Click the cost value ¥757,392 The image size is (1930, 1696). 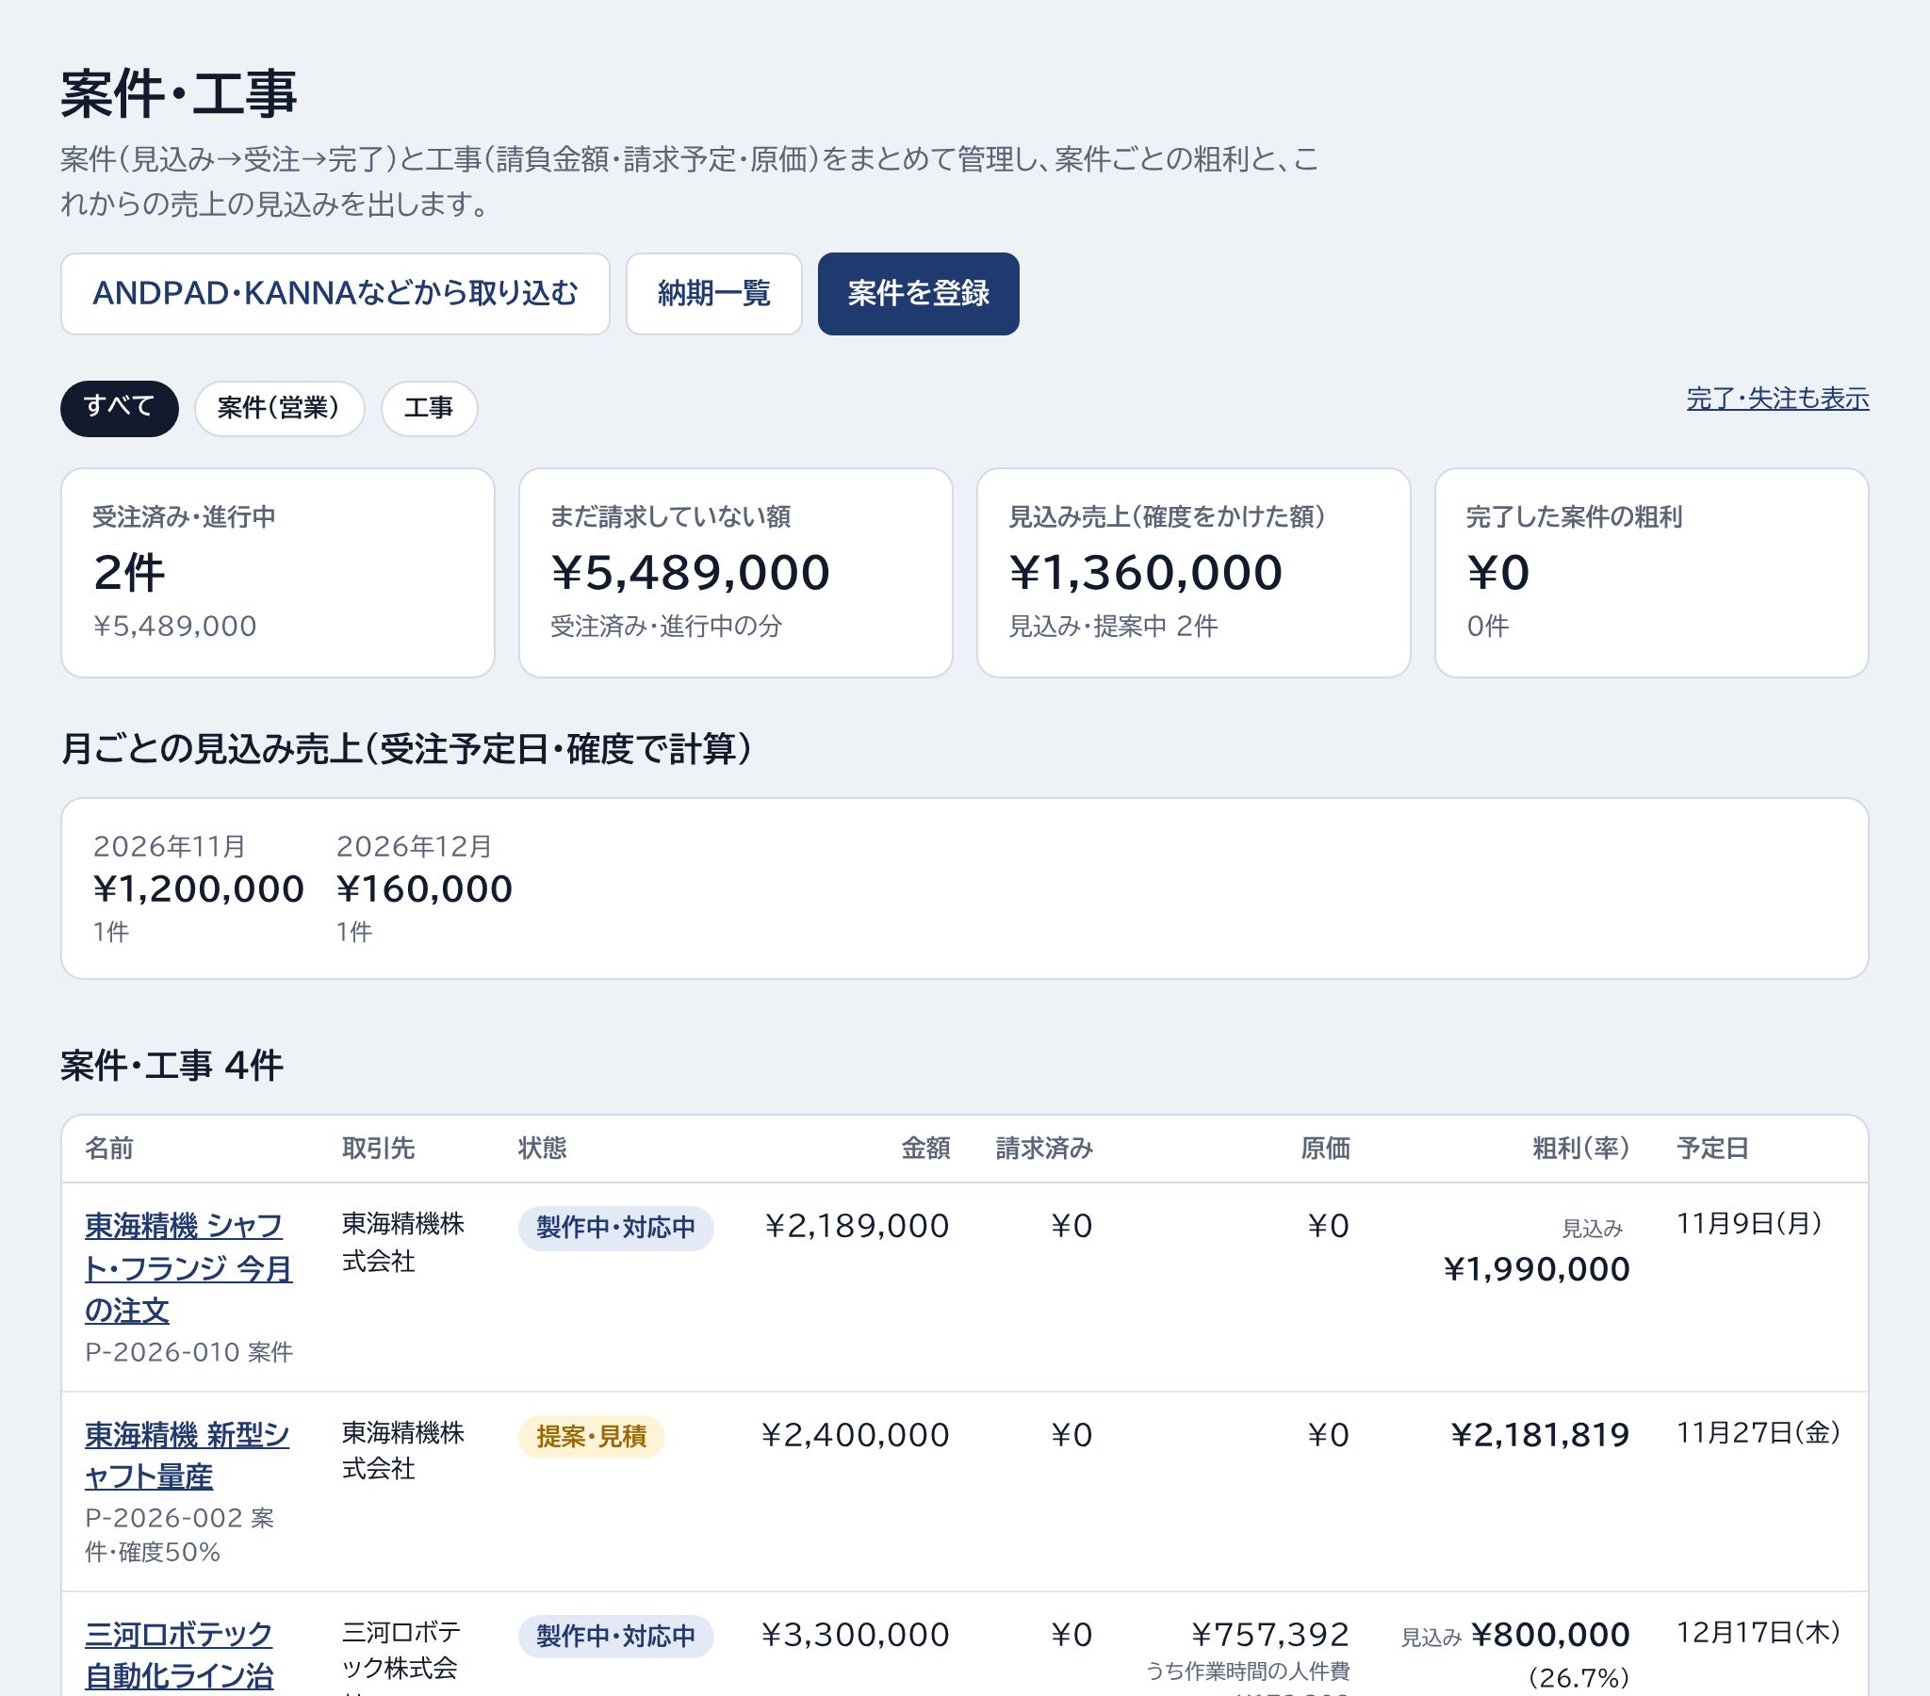[1270, 1635]
